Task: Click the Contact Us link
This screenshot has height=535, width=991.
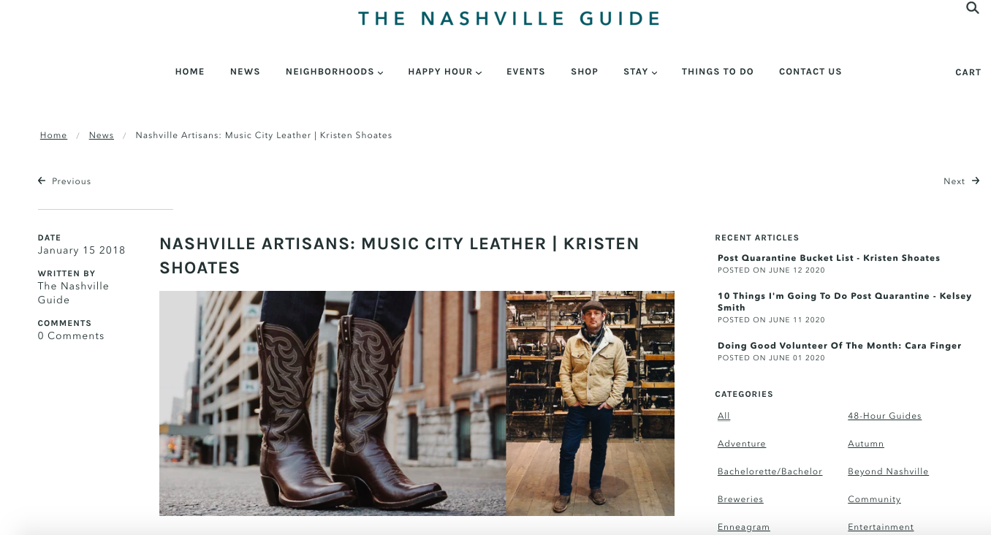Action: 810,72
